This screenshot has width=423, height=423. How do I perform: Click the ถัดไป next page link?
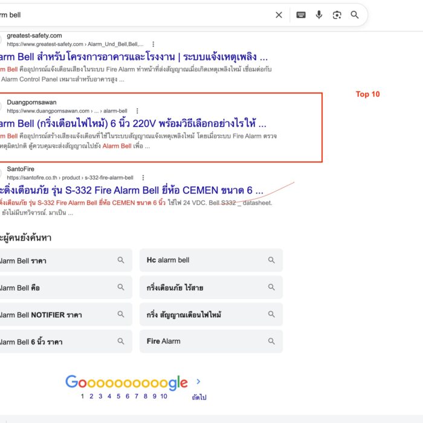(199, 397)
